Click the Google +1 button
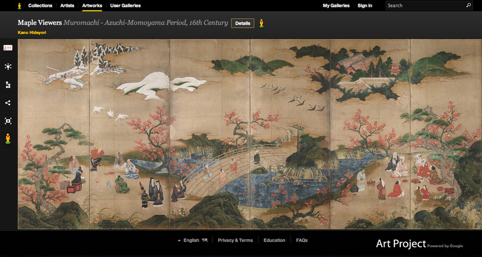 coord(8,48)
